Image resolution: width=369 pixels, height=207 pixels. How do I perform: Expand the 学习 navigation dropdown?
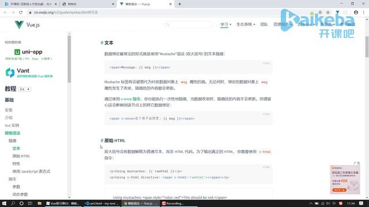[225, 24]
